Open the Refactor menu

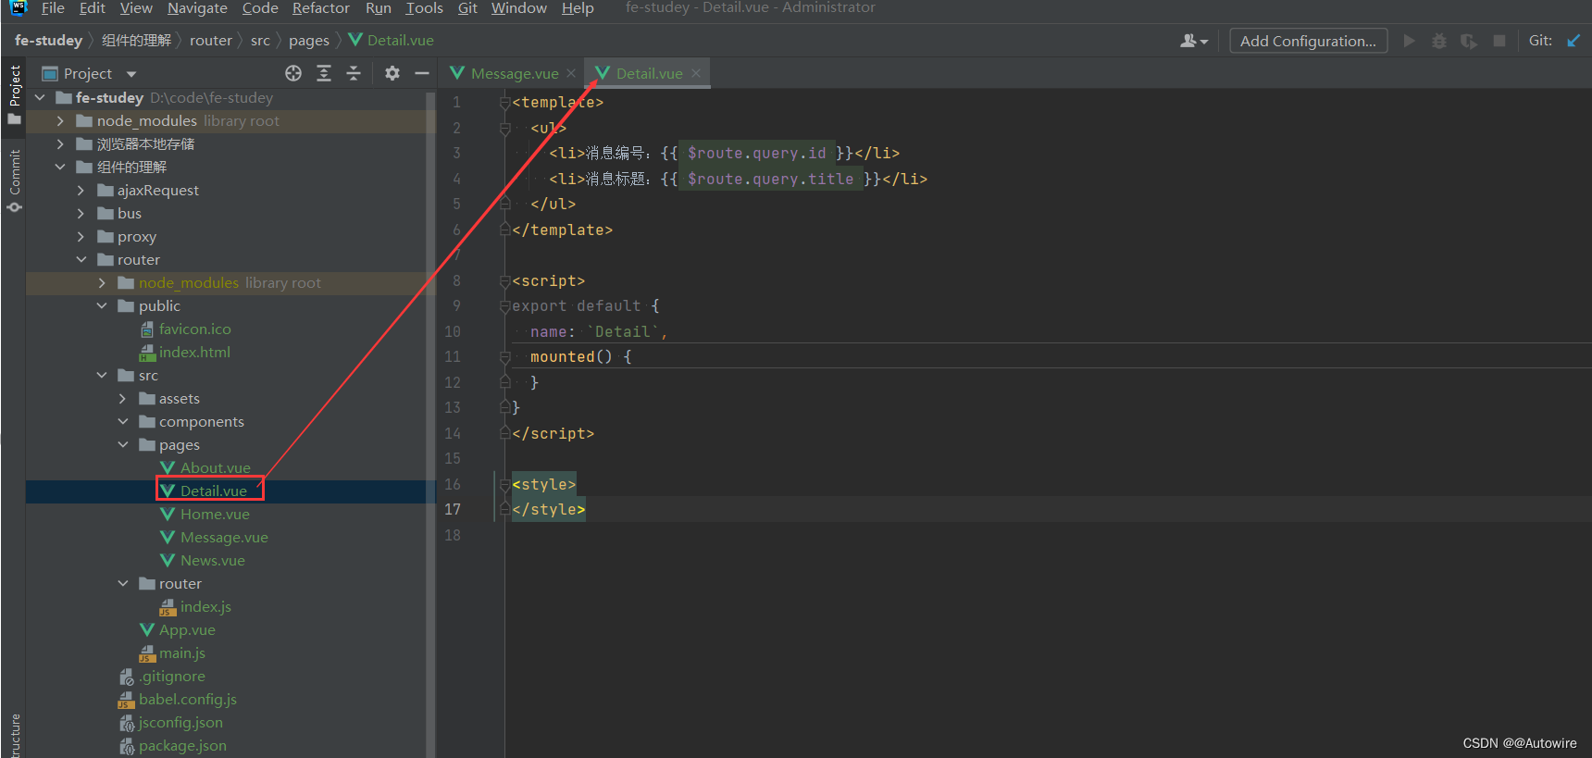coord(320,8)
